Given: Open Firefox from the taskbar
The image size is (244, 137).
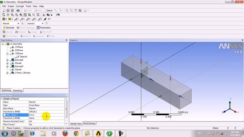Looking at the screenshot, I should point(65,134).
